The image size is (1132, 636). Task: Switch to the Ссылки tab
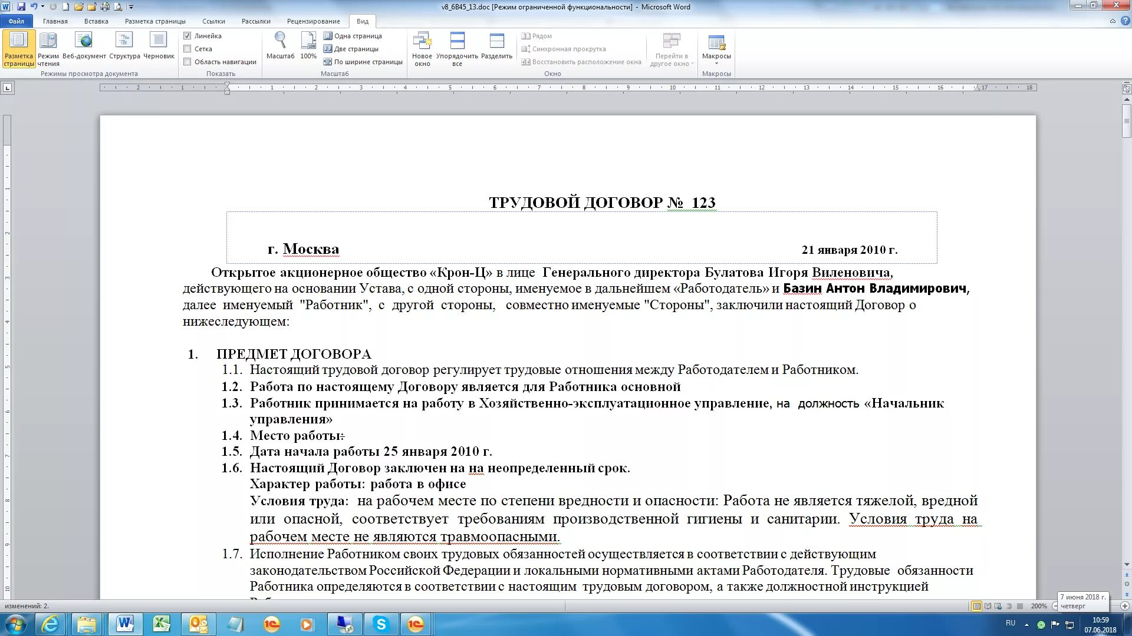[x=213, y=21]
